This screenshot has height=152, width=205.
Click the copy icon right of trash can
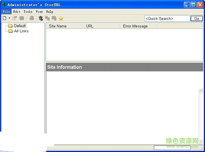pos(47,18)
